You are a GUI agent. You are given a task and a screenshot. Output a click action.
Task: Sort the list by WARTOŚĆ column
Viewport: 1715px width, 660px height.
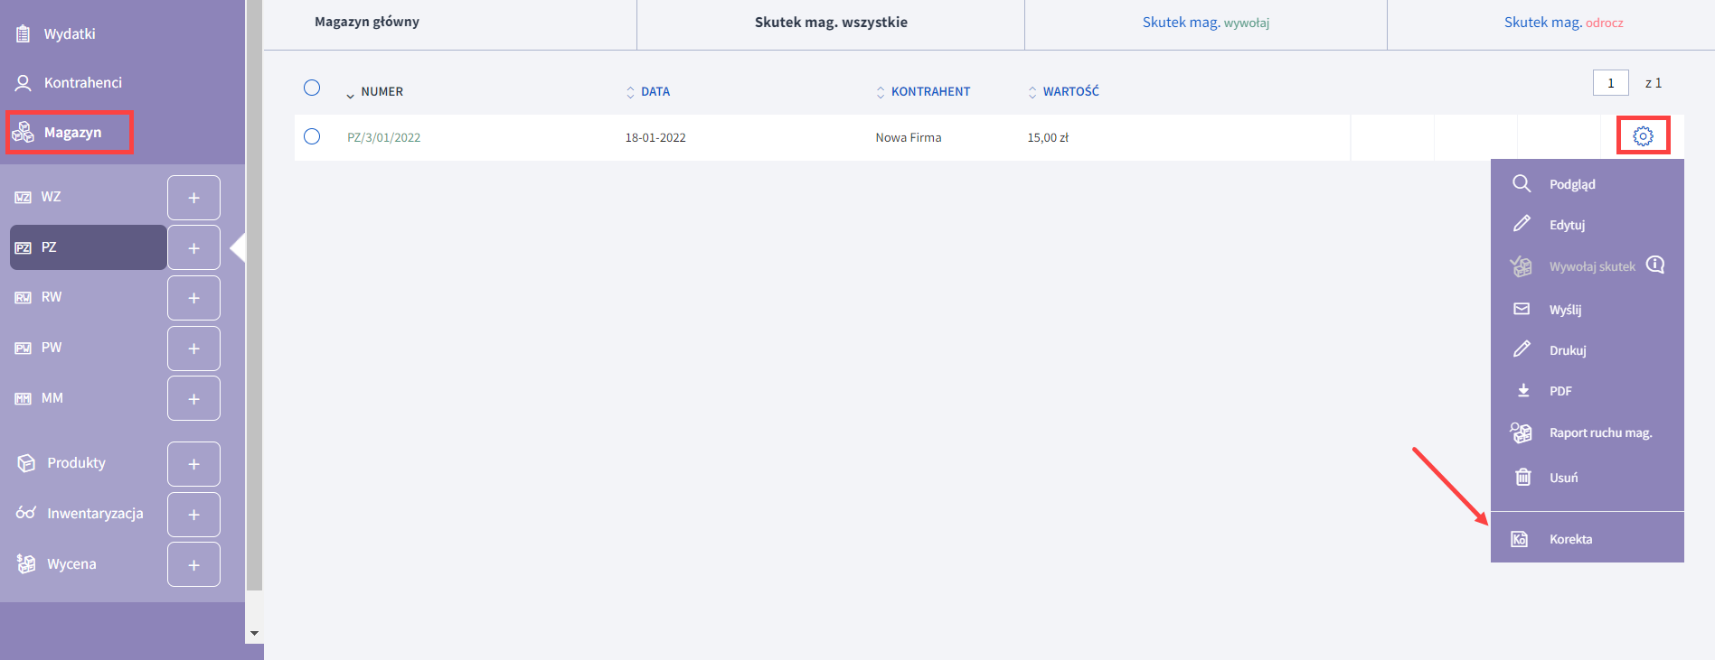point(1070,91)
